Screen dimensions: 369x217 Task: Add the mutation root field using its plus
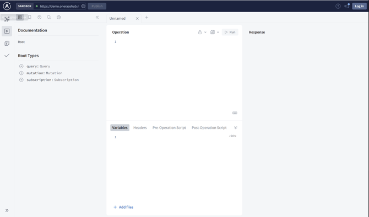21,73
